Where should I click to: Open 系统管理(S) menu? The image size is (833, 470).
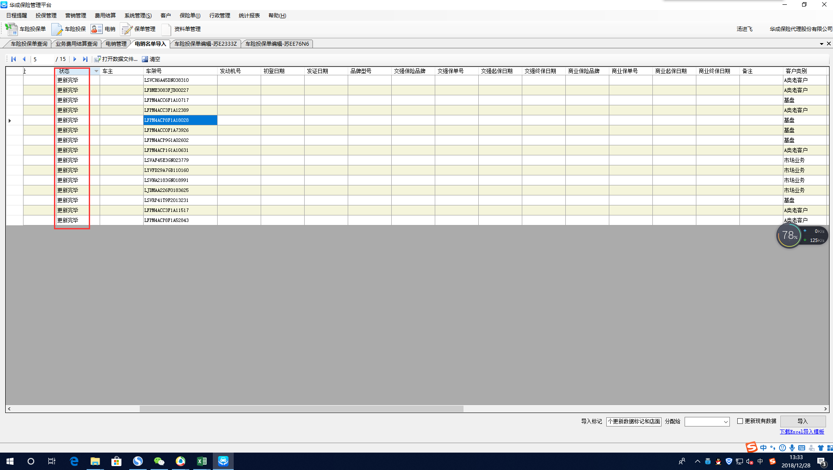pyautogui.click(x=138, y=16)
